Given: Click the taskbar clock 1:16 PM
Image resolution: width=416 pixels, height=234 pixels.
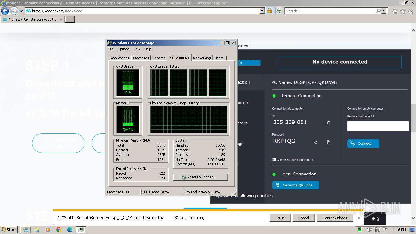Looking at the screenshot, I should pos(399,230).
